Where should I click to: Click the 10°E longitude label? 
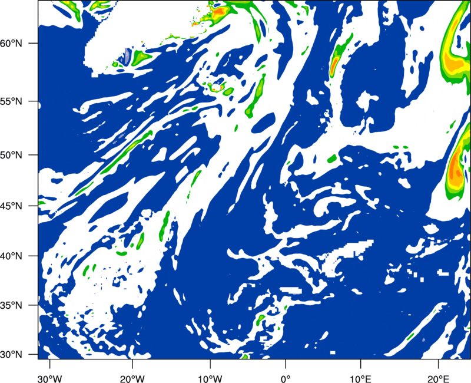point(360,379)
